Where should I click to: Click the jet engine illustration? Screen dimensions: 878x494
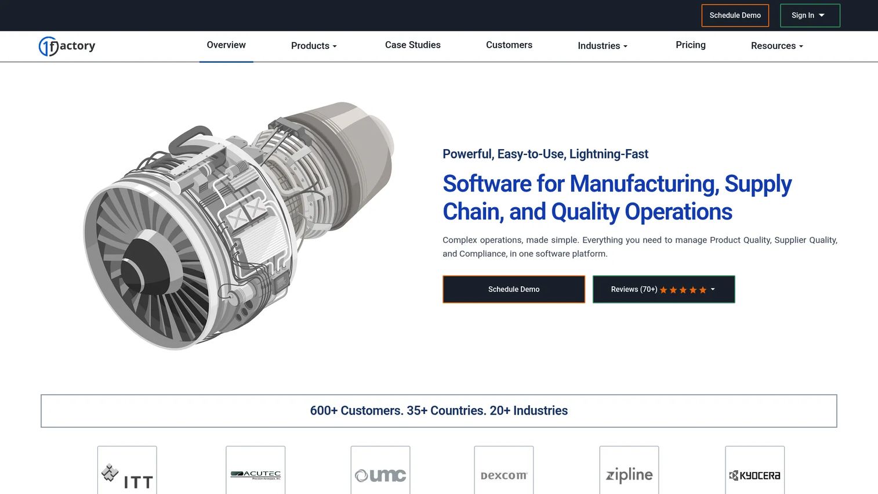[239, 225]
